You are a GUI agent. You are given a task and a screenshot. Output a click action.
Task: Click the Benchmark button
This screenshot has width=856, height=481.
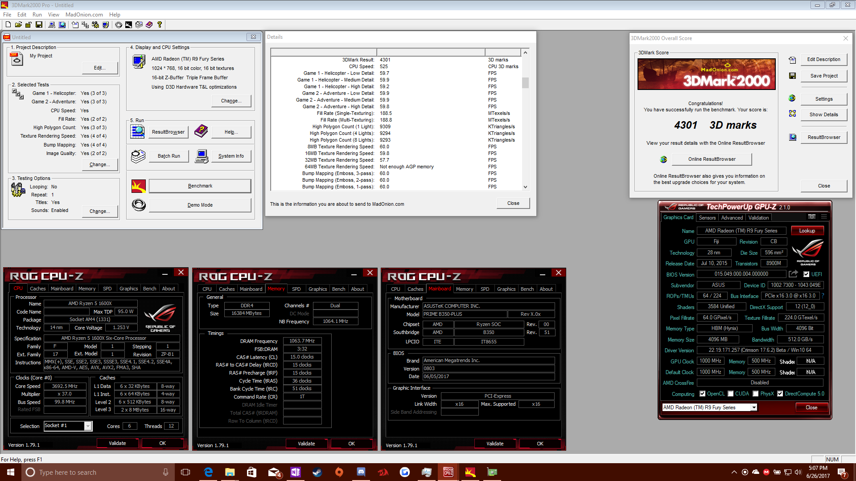pos(200,186)
